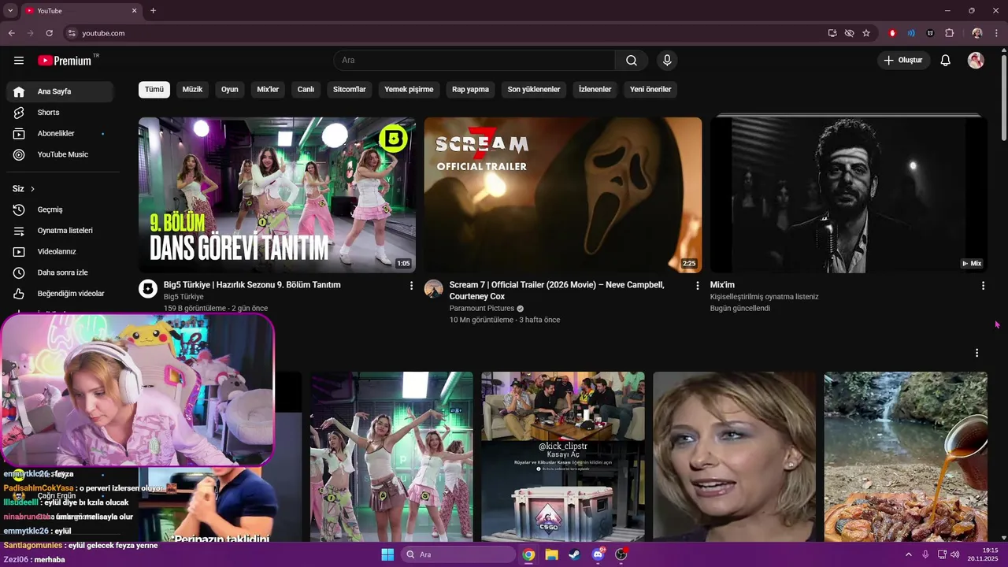
Task: Open the Windows Start menu
Action: 387,554
